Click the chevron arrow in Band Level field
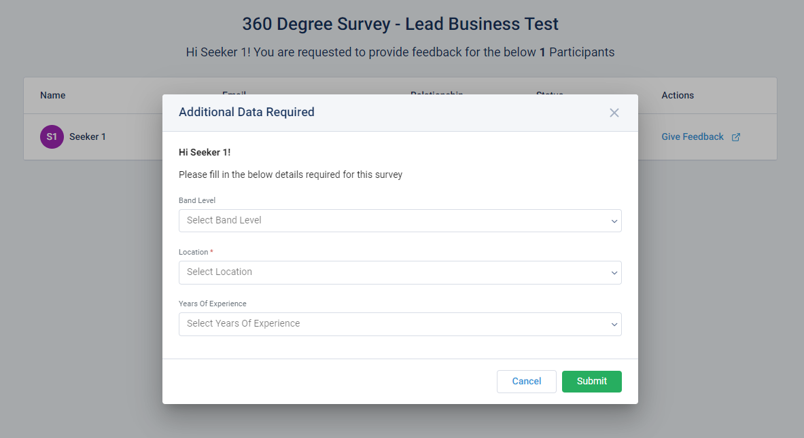Screen dimensions: 804x438 coord(614,221)
